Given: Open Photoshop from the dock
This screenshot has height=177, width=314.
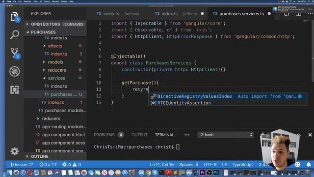Looking at the screenshot, I should coord(216,173).
